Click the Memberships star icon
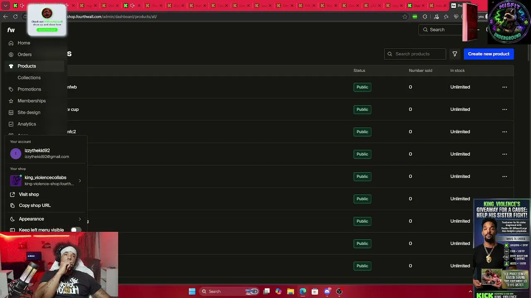The width and height of the screenshot is (531, 298). (11, 101)
